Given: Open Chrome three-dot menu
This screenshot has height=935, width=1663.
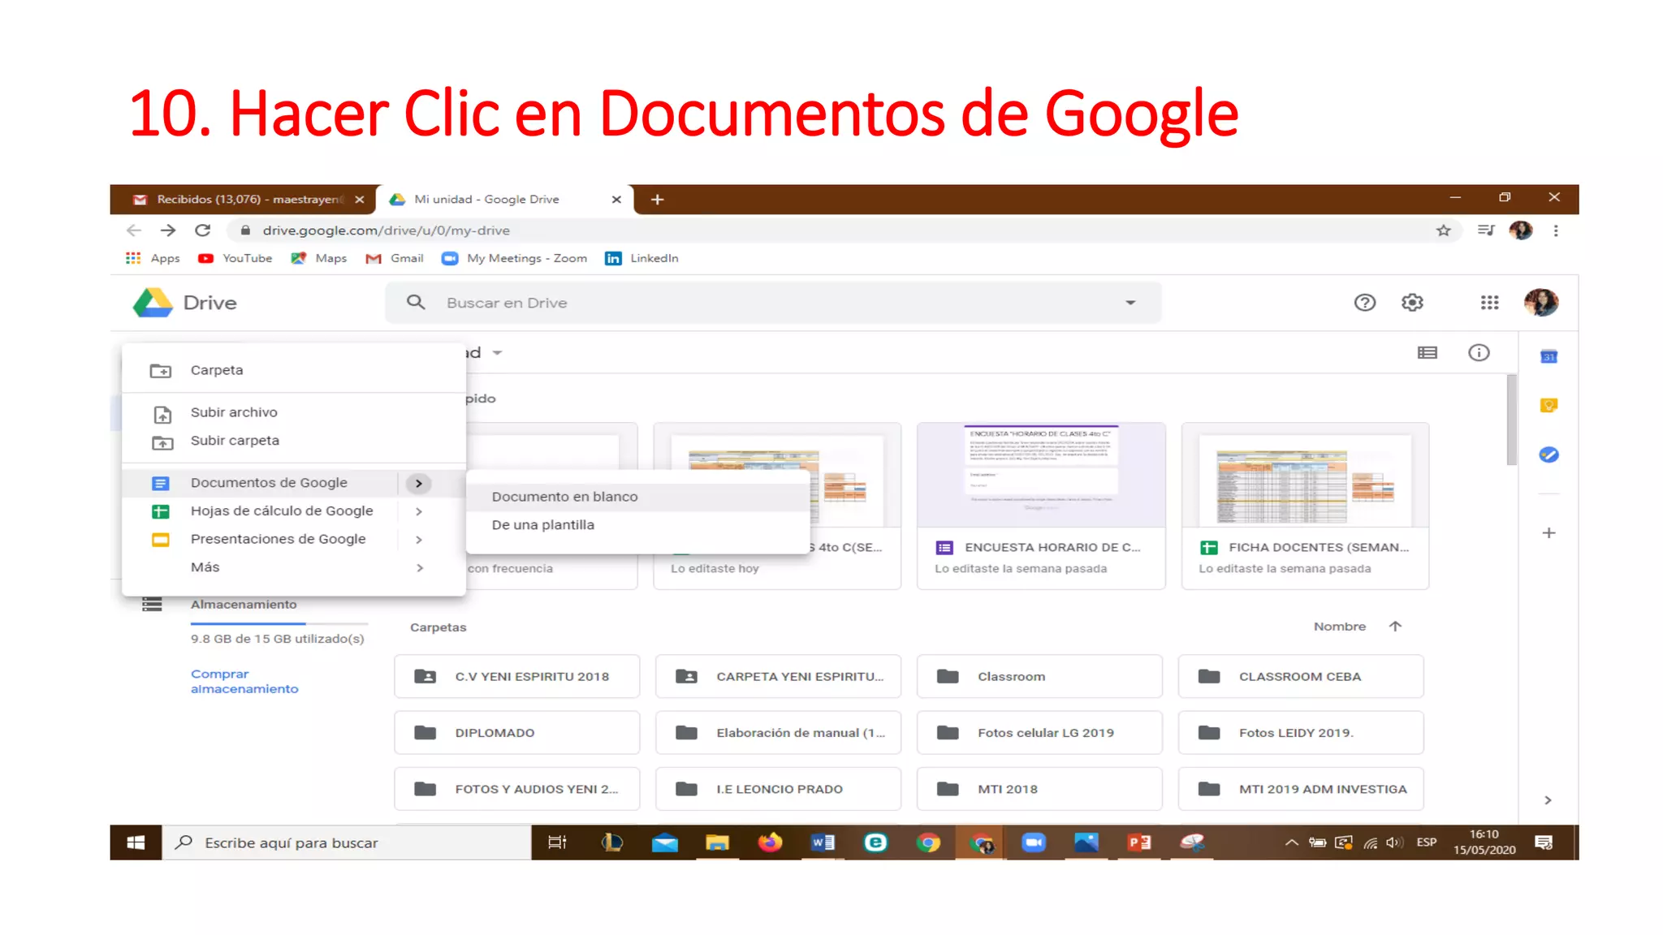Looking at the screenshot, I should pyautogui.click(x=1556, y=231).
